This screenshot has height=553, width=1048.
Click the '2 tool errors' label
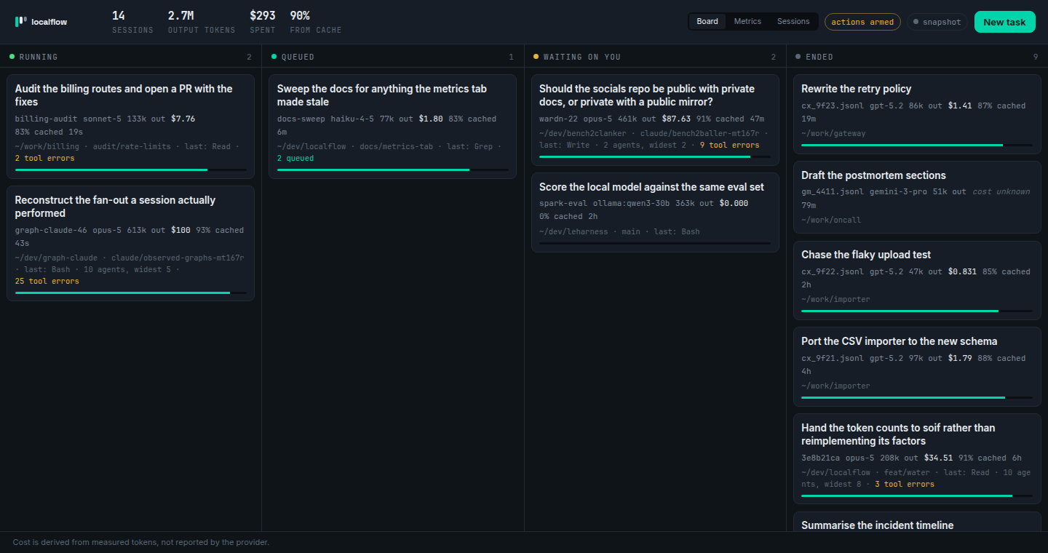[x=45, y=158]
